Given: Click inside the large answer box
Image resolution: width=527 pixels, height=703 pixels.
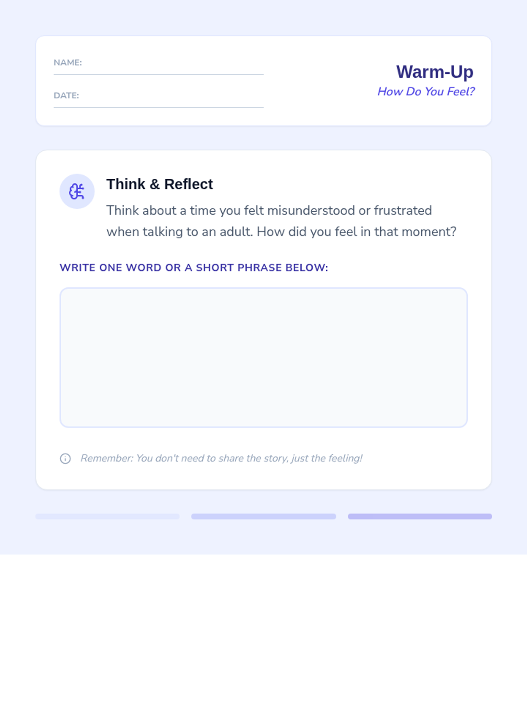Looking at the screenshot, I should point(263,357).
